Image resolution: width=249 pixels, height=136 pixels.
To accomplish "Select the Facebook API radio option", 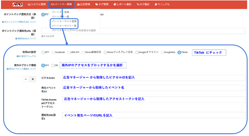I will point(53,52).
